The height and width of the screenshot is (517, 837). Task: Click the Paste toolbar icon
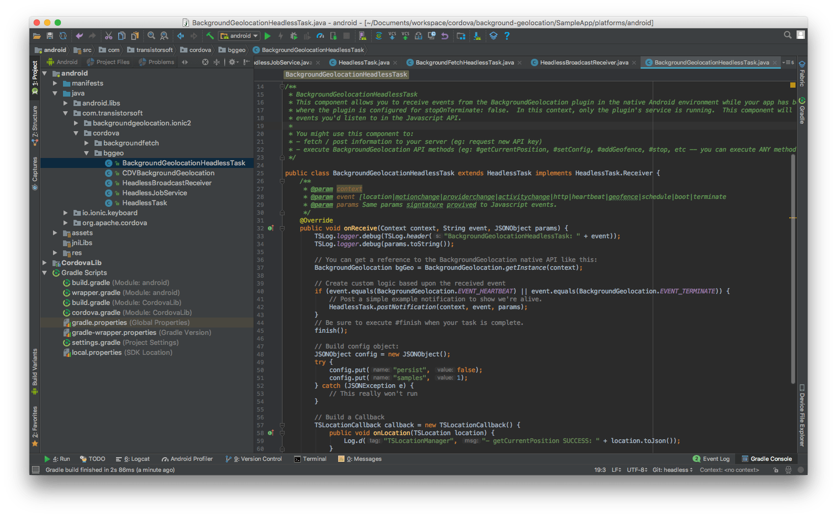coord(135,36)
